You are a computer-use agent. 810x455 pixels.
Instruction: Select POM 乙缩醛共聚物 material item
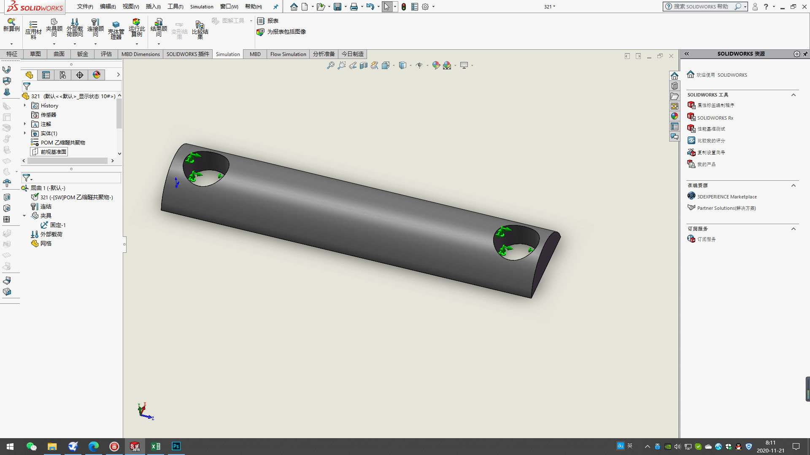[x=58, y=142]
